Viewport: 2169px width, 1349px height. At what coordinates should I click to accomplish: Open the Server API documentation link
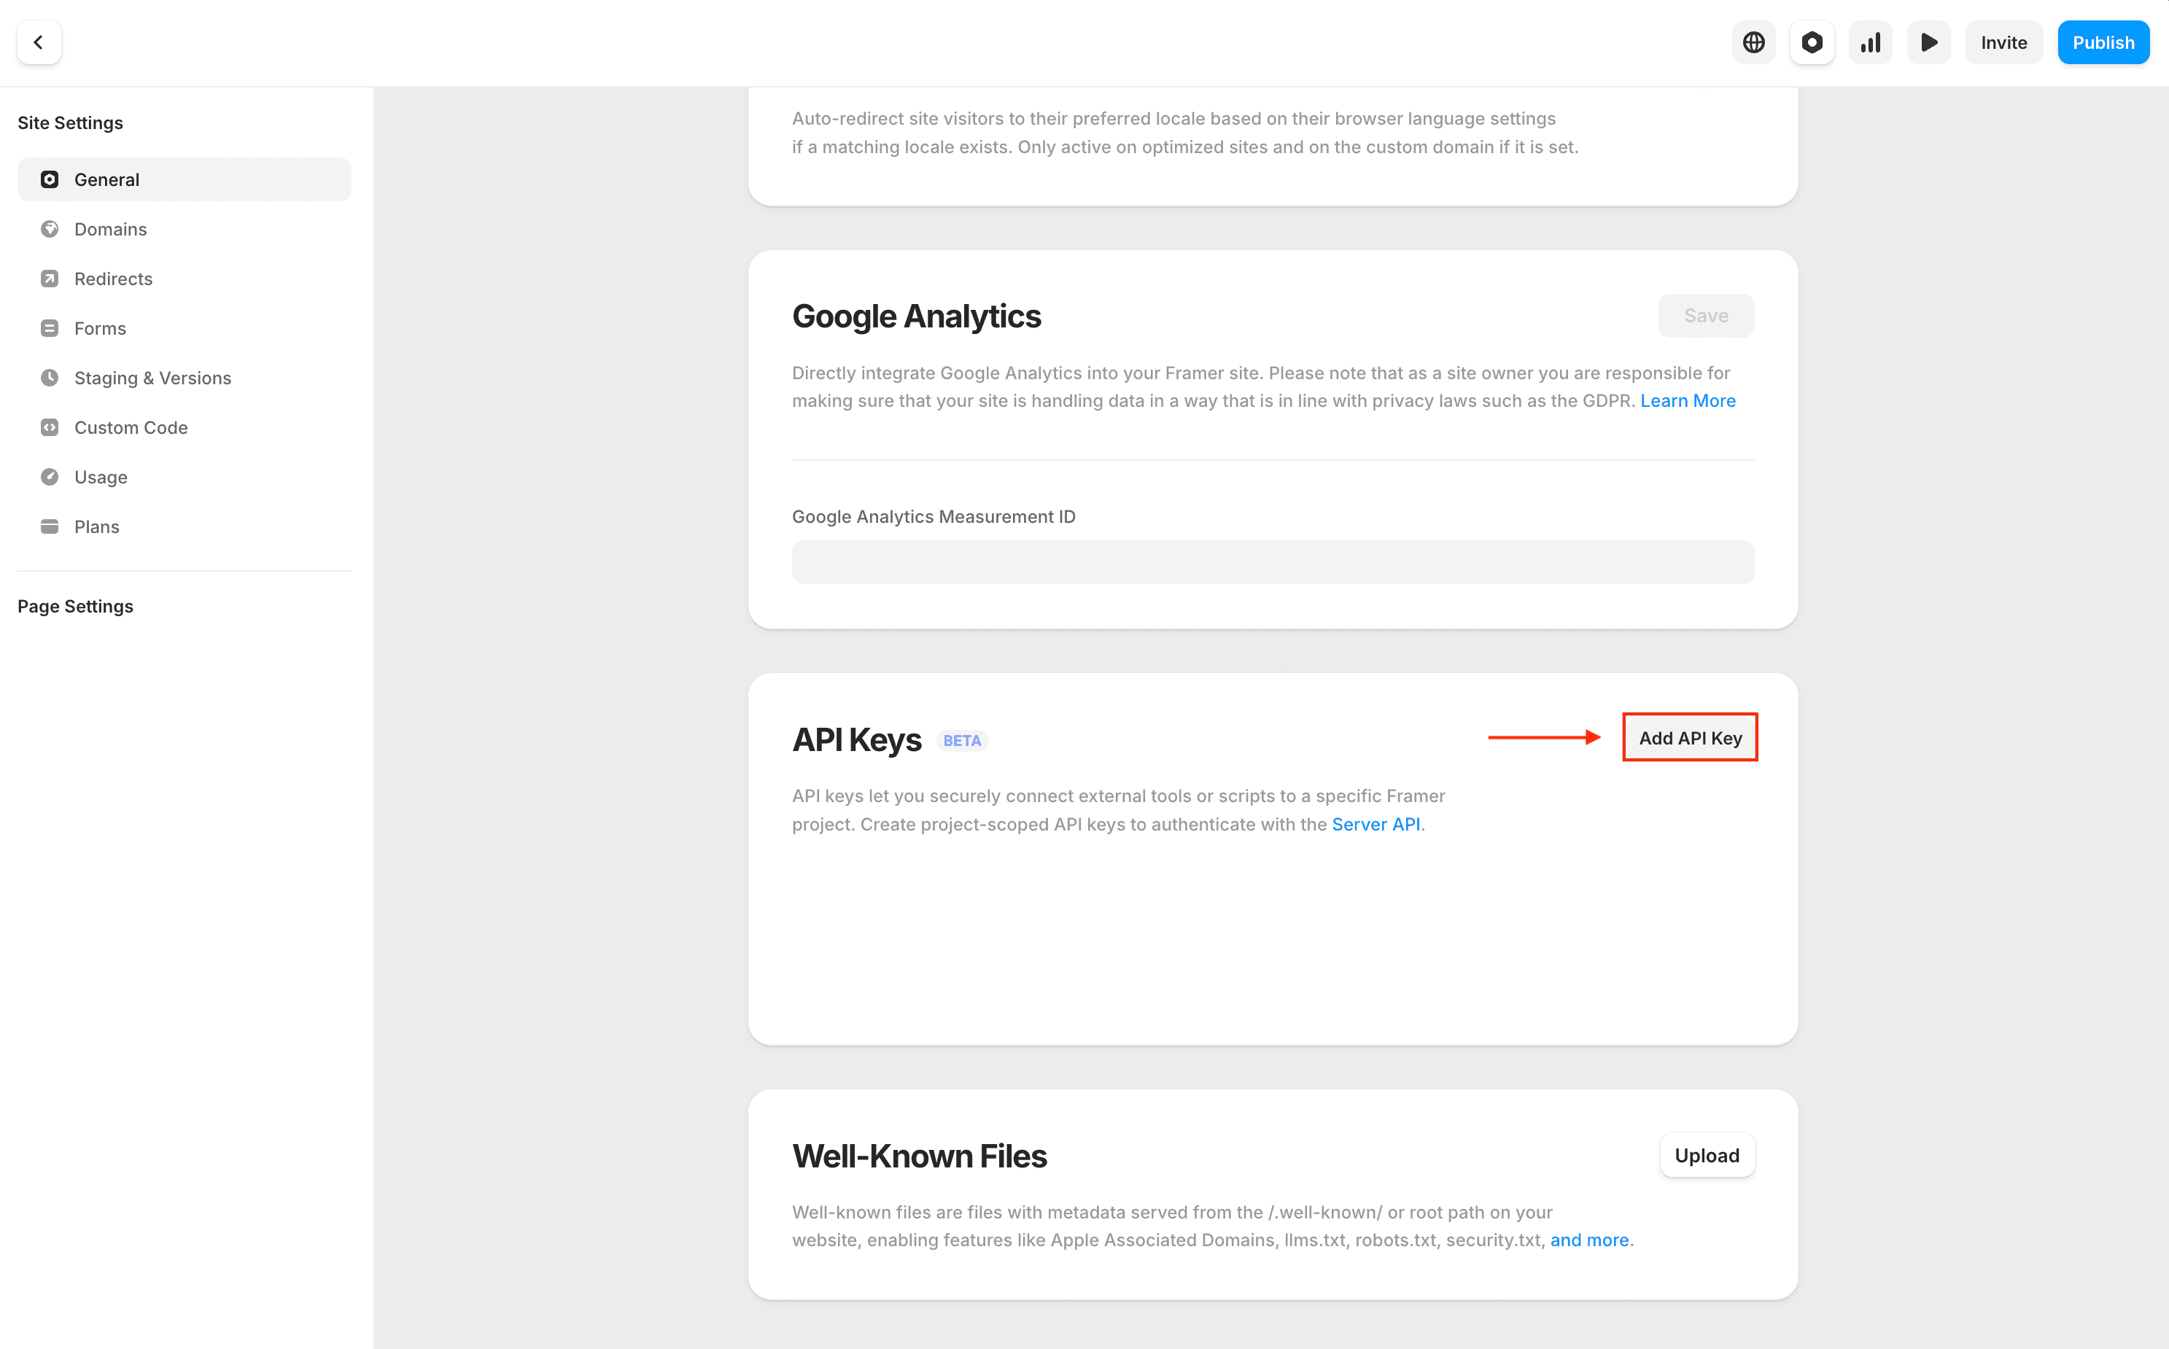point(1375,823)
